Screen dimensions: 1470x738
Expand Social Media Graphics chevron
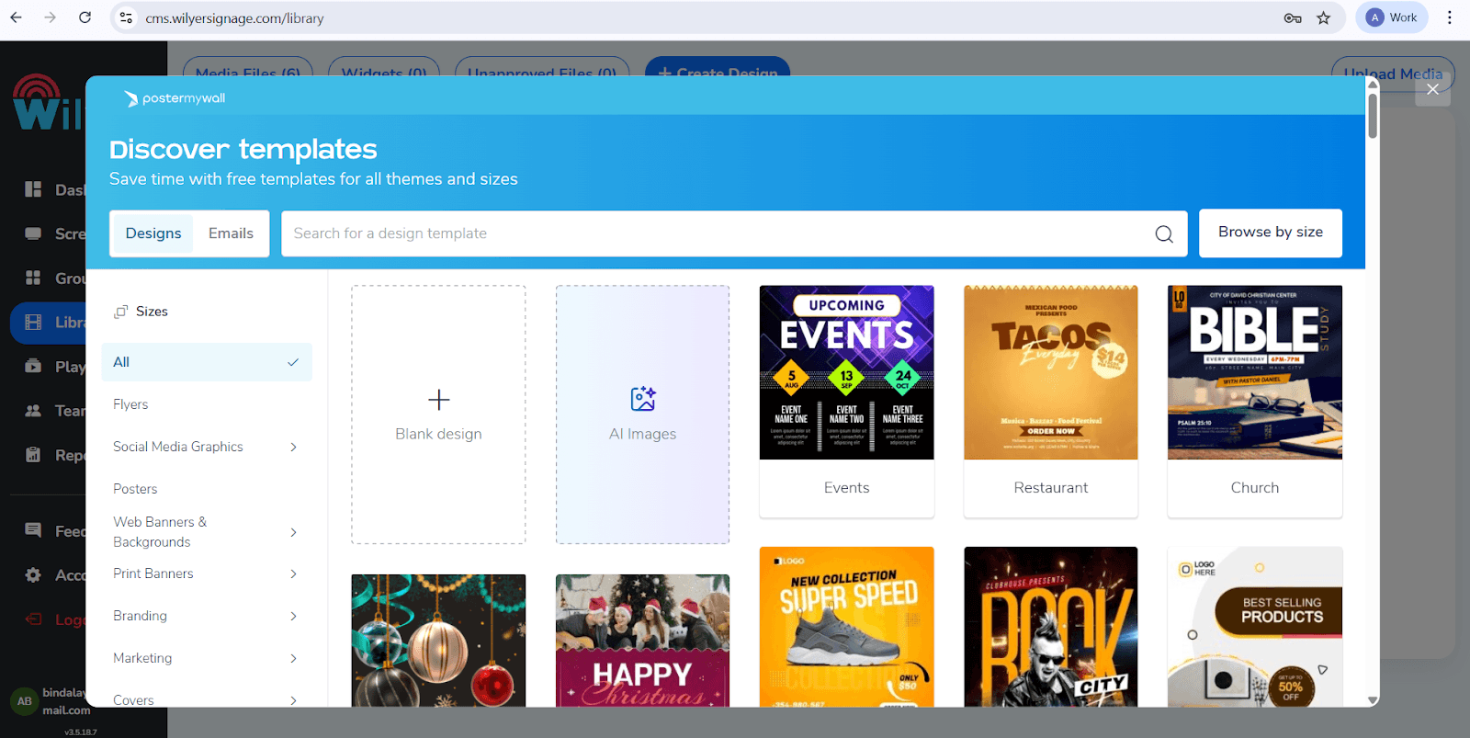pyautogui.click(x=293, y=447)
